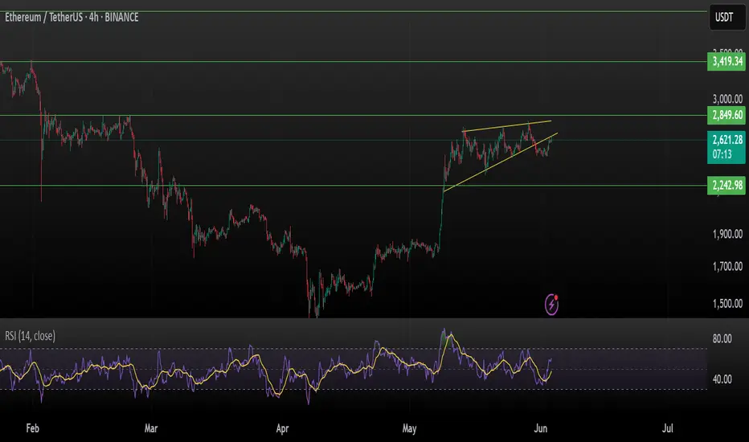The height and width of the screenshot is (442, 749).
Task: Click the RSI 40.00 scale value
Action: 722,379
